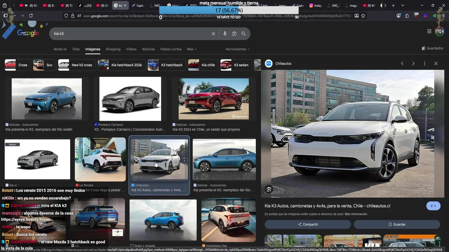Viewport: 449px width, 252px height.
Task: Filter images by Kia hatchback 2026 chip
Action: point(121,65)
